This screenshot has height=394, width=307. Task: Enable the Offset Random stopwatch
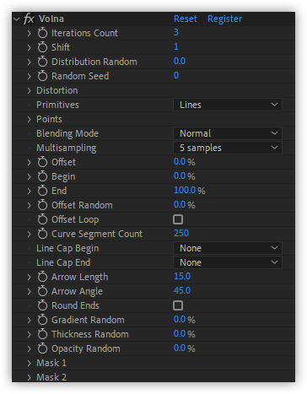(42, 205)
